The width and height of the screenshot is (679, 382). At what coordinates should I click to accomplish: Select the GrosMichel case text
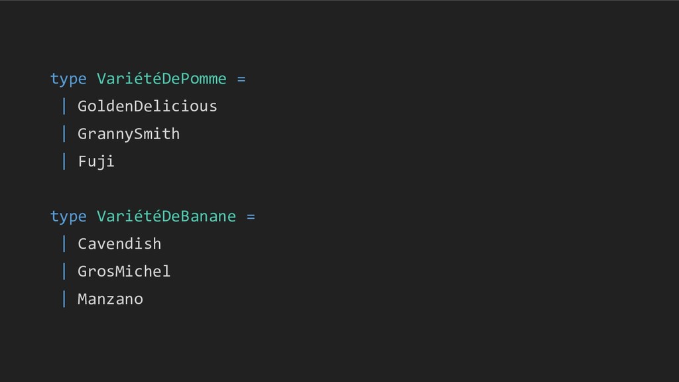pos(124,271)
